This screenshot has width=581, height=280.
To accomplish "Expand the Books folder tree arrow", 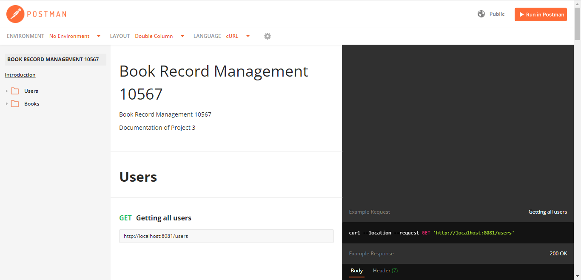I will click(7, 104).
